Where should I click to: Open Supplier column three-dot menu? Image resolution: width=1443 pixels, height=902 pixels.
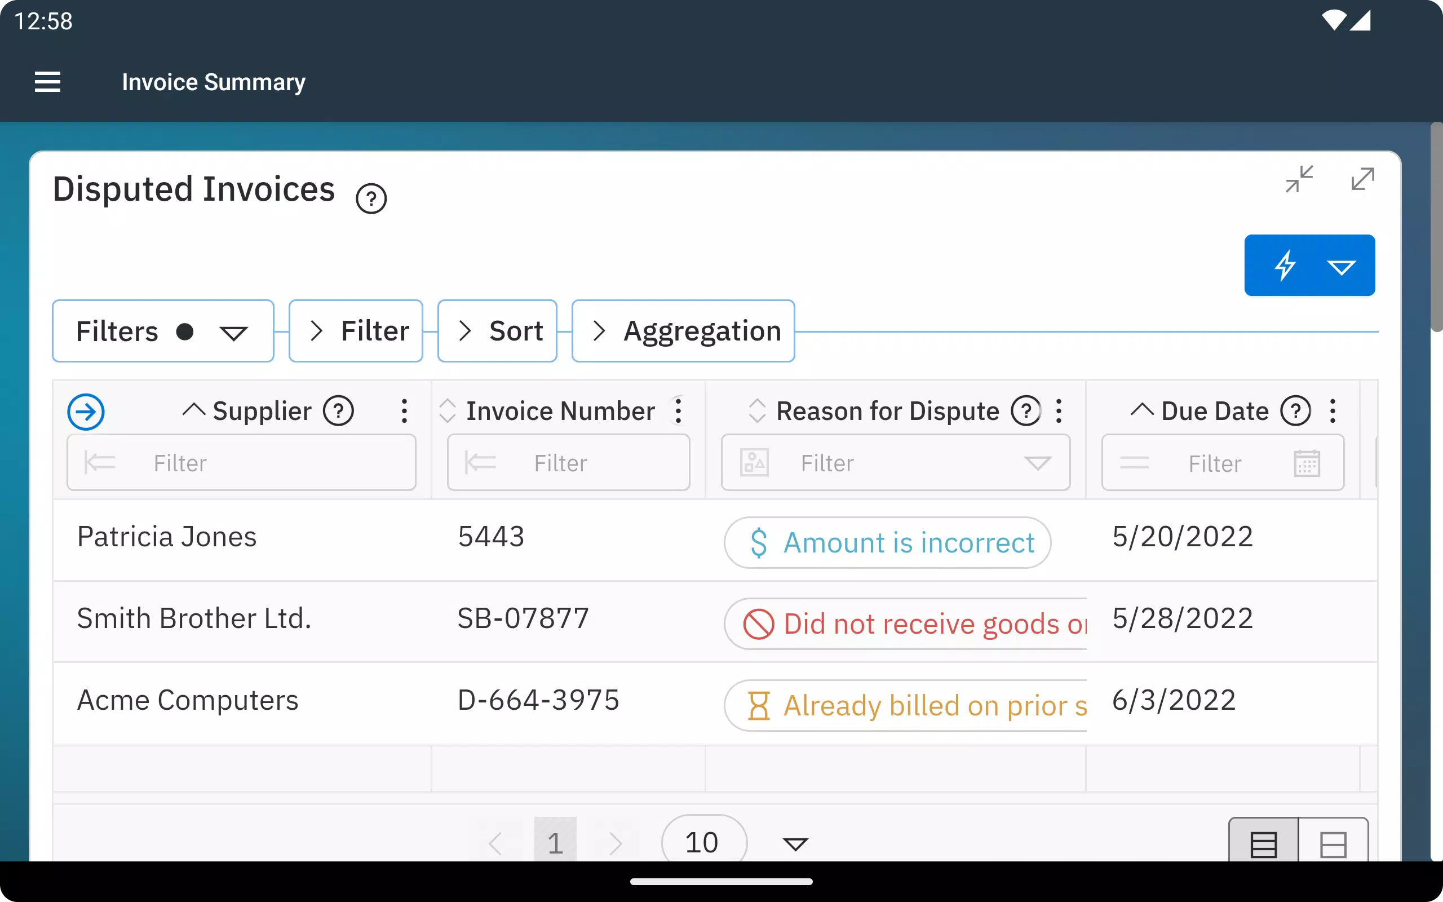[404, 411]
